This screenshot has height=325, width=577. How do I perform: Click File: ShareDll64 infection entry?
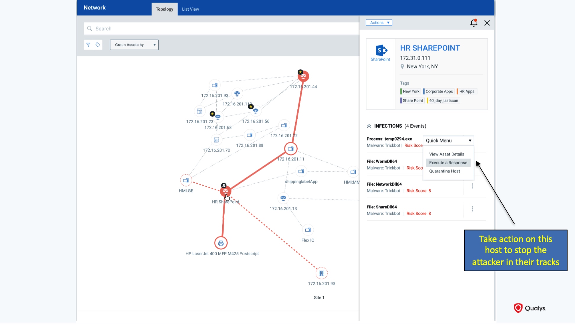[382, 207]
